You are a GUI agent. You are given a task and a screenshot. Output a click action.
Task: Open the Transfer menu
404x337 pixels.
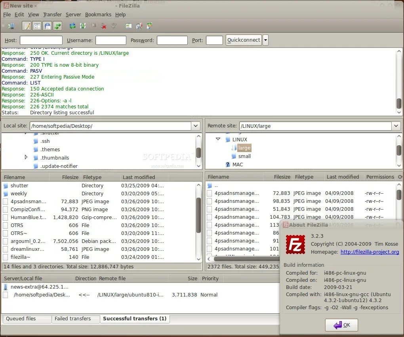tap(52, 15)
